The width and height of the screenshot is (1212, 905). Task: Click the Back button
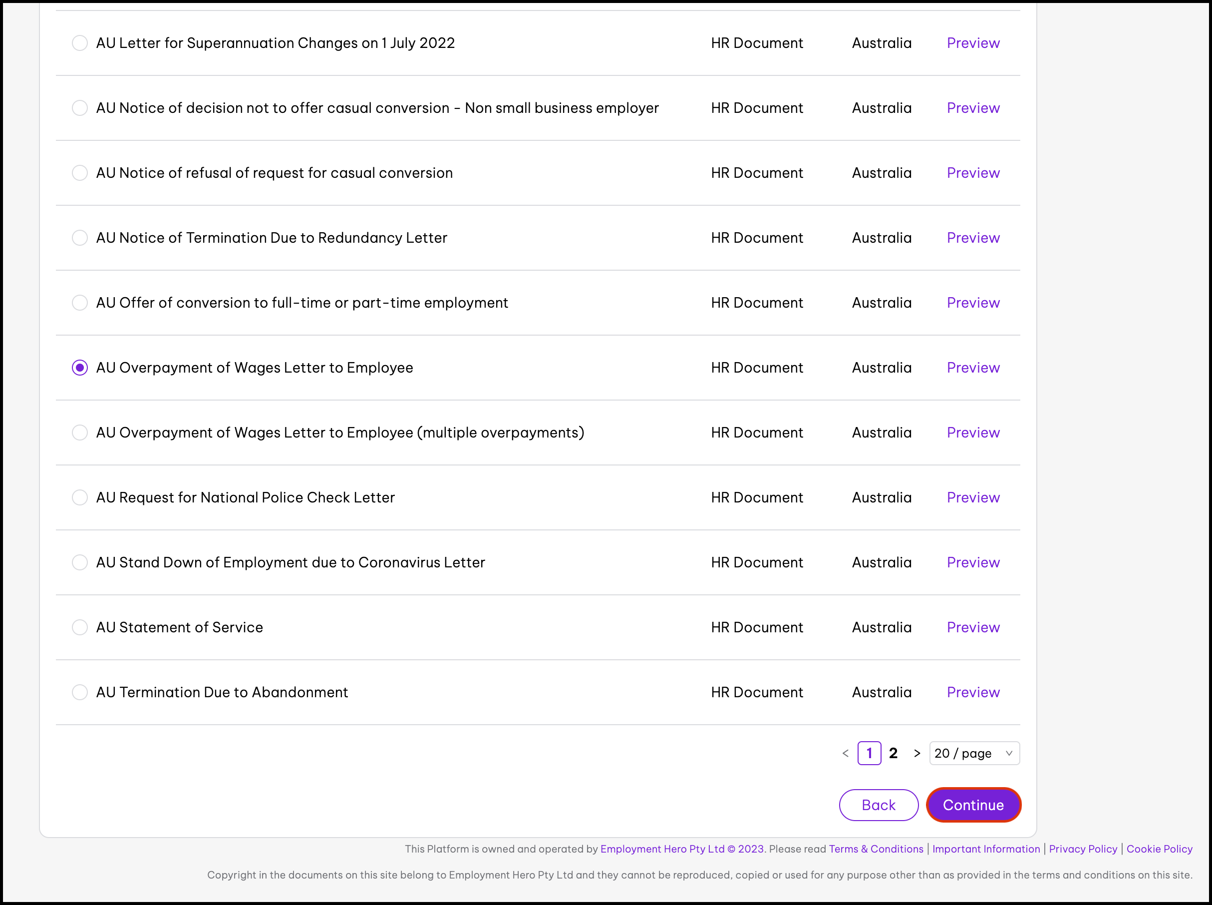(878, 805)
